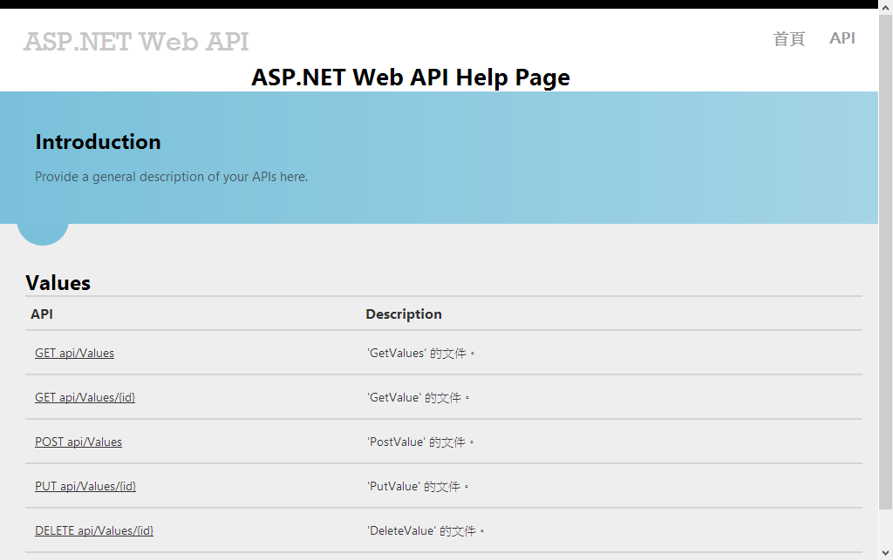Select the 'PostValue' 的文件 description text

(x=420, y=442)
